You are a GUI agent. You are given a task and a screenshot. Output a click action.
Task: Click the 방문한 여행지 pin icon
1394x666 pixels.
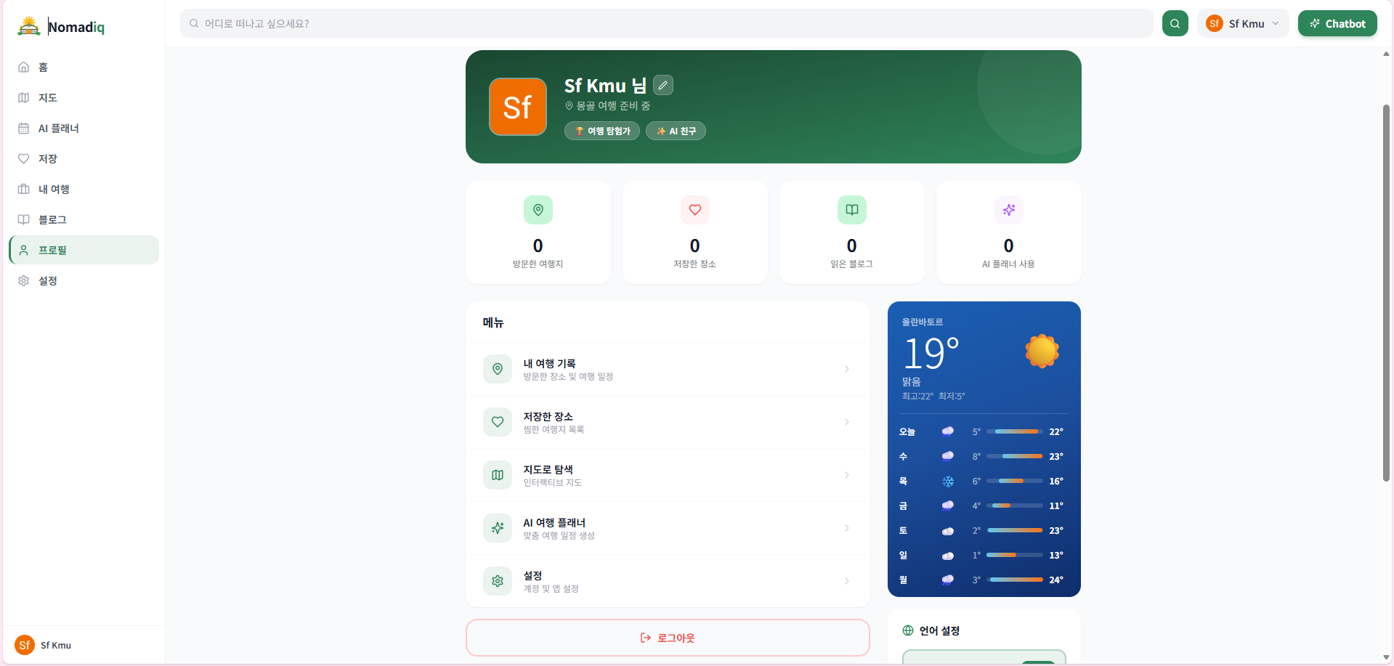538,210
